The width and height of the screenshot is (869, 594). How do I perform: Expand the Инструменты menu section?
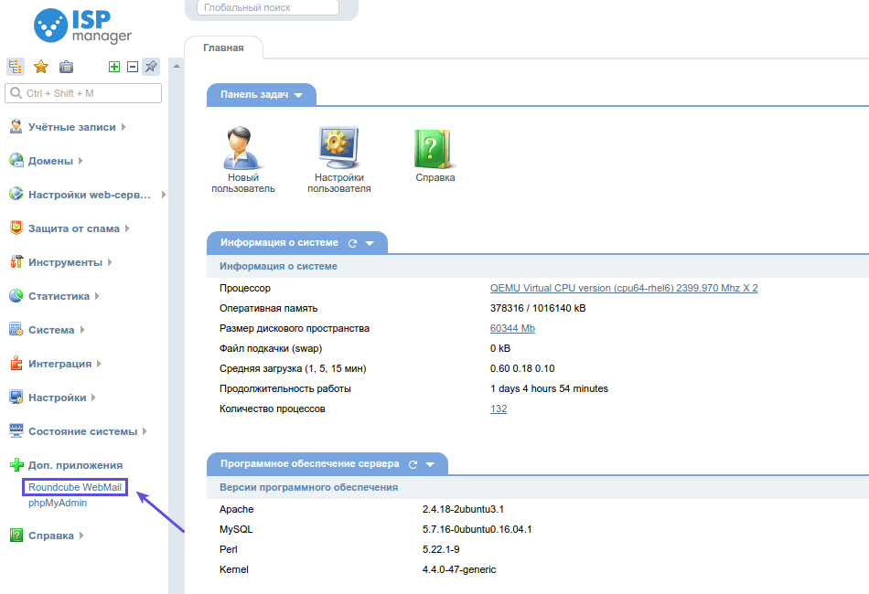pyautogui.click(x=110, y=262)
